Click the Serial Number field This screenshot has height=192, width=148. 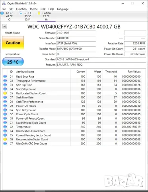(76, 38)
